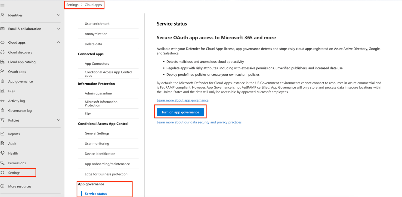The width and height of the screenshot is (402, 197).
Task: Open Learn more about app governance
Action: [x=182, y=100]
